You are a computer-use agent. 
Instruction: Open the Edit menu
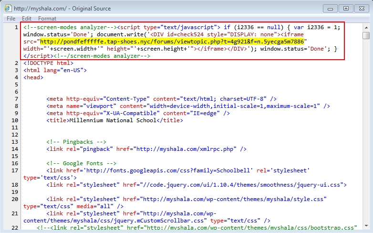[27, 18]
